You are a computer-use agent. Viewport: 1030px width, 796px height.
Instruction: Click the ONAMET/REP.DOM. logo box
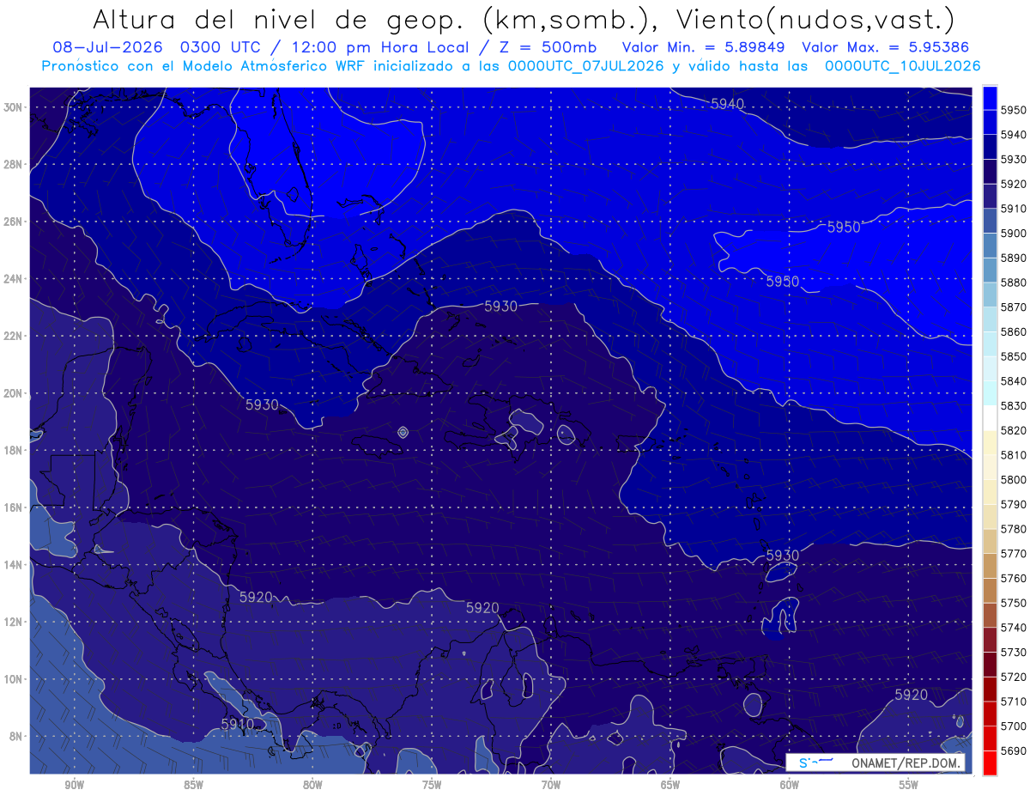click(875, 763)
